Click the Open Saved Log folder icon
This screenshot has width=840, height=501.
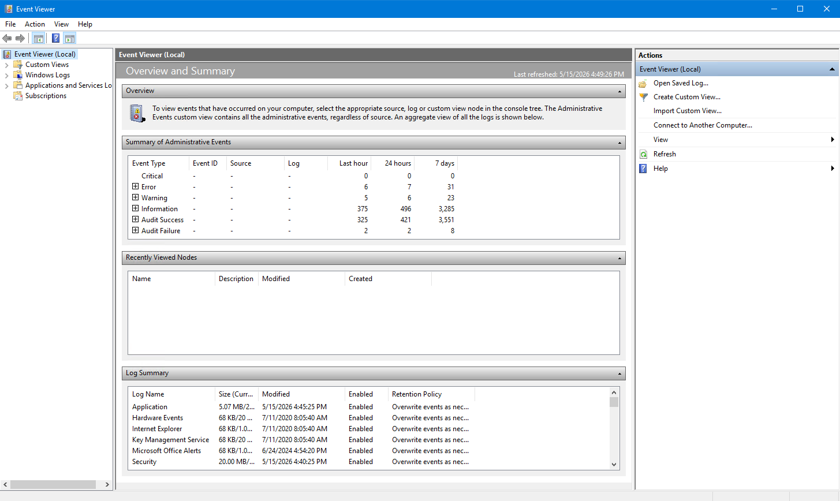point(643,83)
